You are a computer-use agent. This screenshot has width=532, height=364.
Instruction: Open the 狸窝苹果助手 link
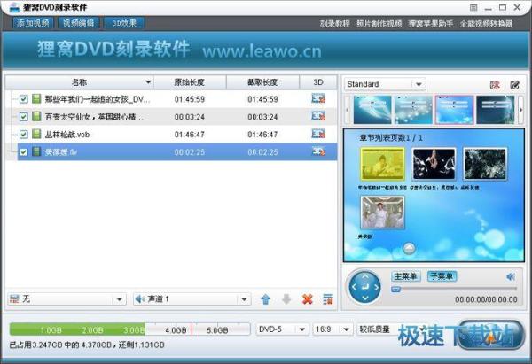pos(431,24)
